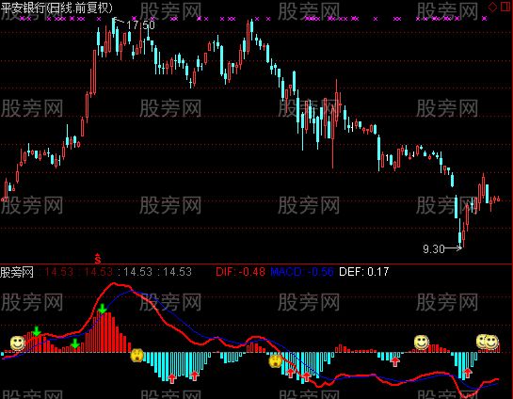Click the 17.50 high price label
Image resolution: width=513 pixels, height=399 pixels.
coord(140,25)
